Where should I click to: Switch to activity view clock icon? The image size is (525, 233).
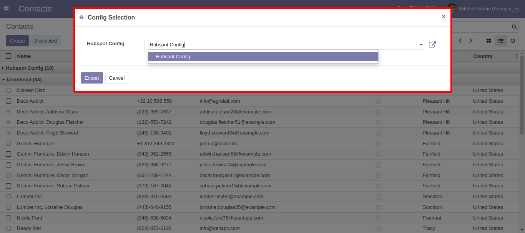513,41
